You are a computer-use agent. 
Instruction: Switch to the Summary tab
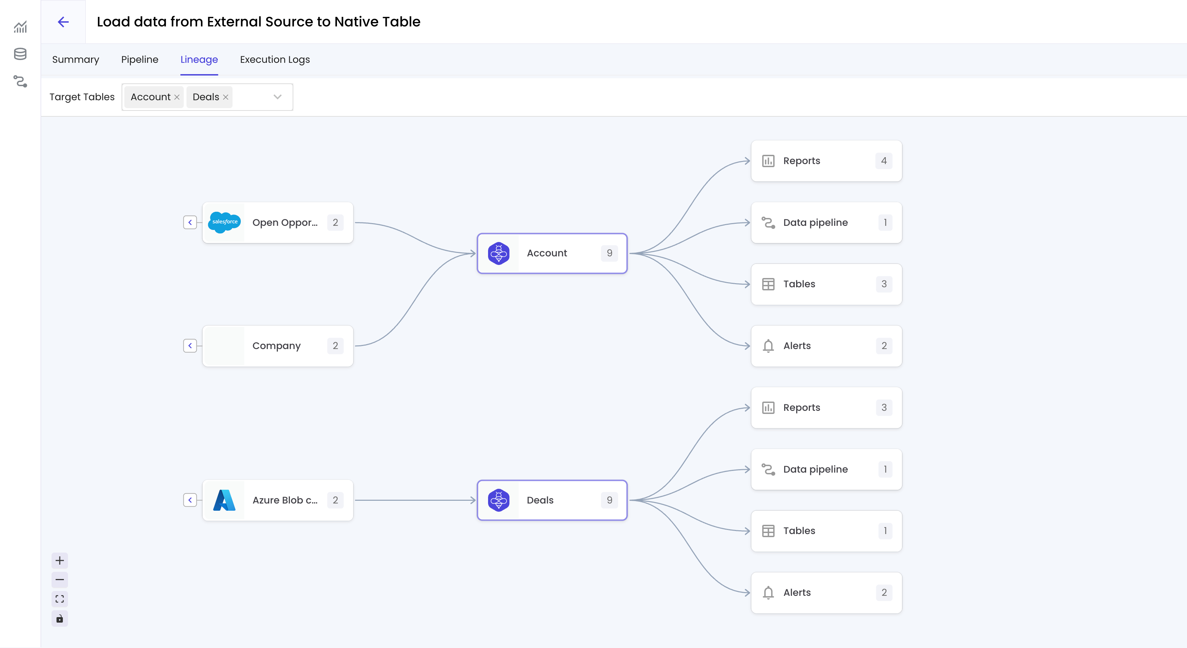(76, 59)
